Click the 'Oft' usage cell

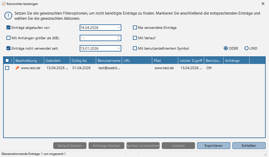(x=209, y=68)
